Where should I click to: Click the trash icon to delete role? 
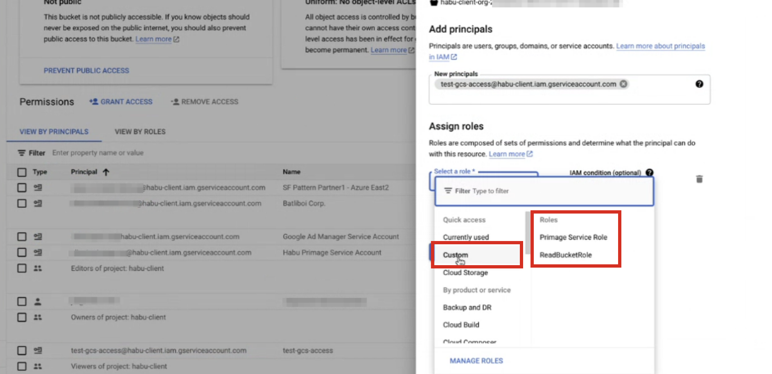699,179
